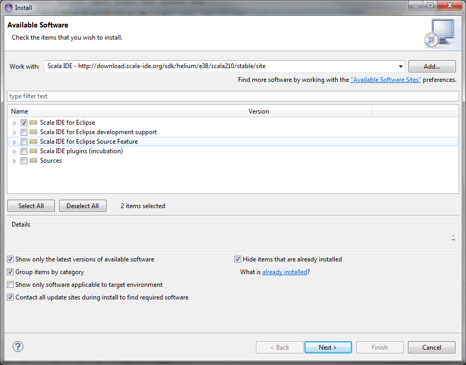
Task: Click the Next > button
Action: coord(328,348)
